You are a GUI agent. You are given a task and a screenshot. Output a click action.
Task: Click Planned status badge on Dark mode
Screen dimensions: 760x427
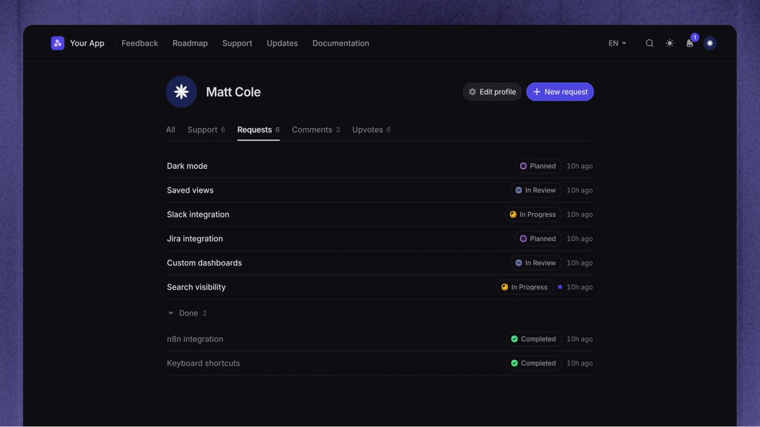coord(538,166)
